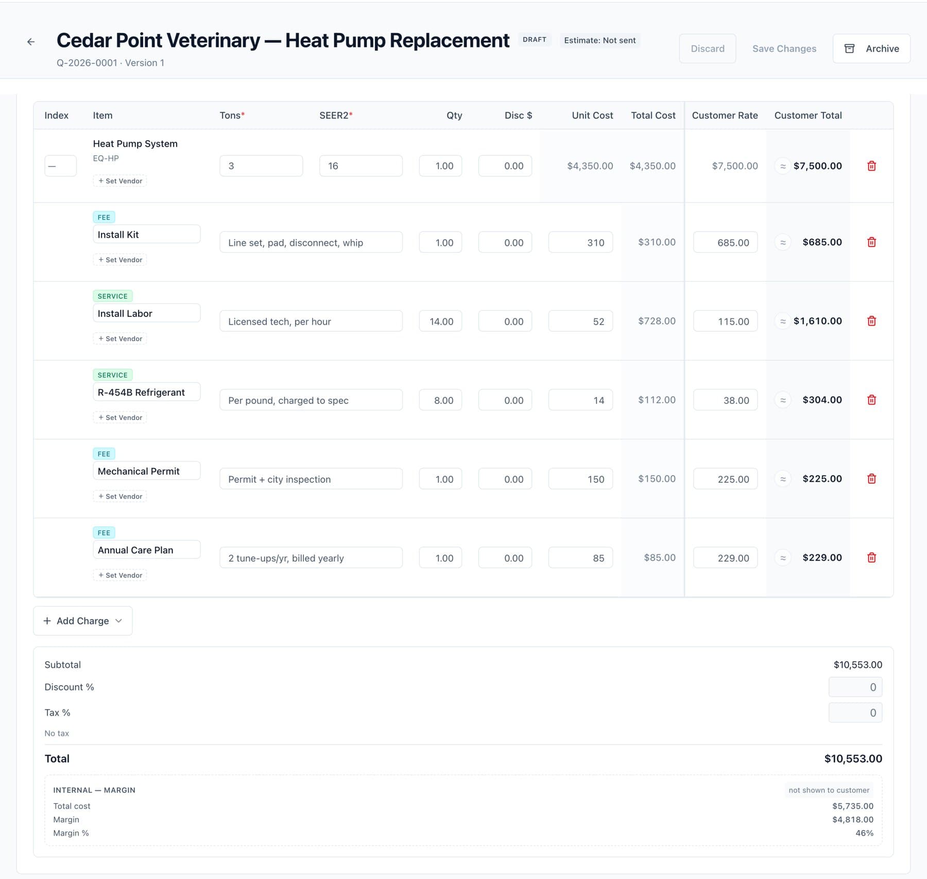This screenshot has height=879, width=927.
Task: Open the Add Charge dropdown
Action: pos(83,621)
